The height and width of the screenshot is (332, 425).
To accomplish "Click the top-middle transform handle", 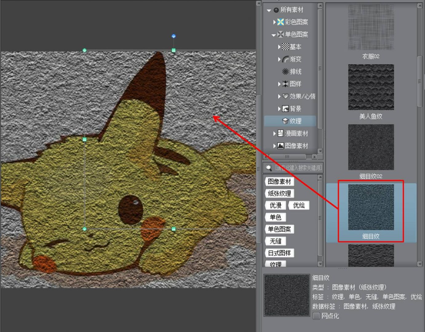I will click(174, 50).
